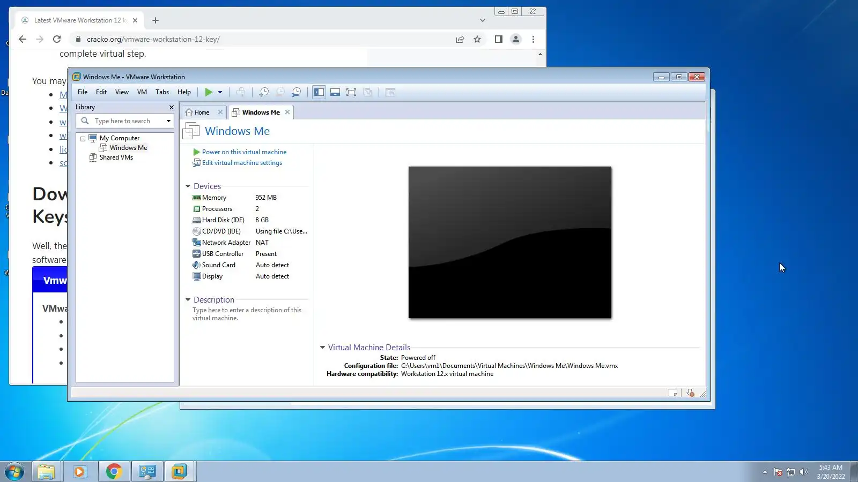Switch to the Windows Me tab
Viewport: 858px width, 482px height.
click(261, 112)
